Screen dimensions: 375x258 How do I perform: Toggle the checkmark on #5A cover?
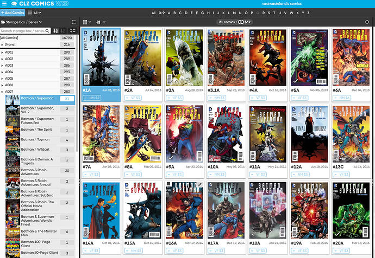[x=295, y=81]
